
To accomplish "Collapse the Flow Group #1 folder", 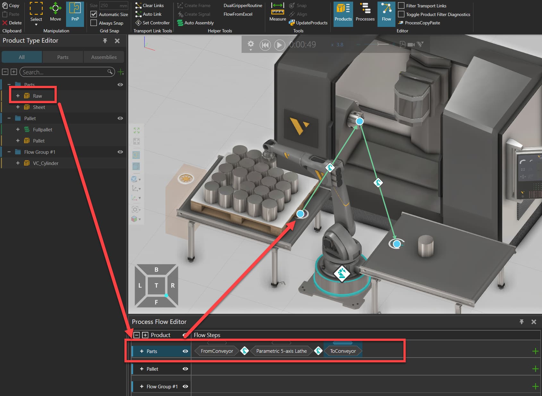I will [9, 152].
